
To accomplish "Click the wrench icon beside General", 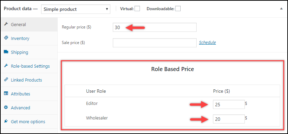I will click(x=6, y=24).
